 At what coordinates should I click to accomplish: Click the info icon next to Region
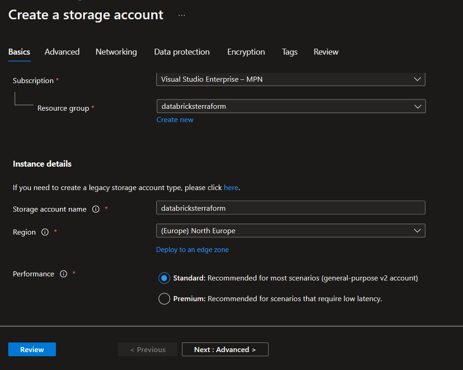45,232
